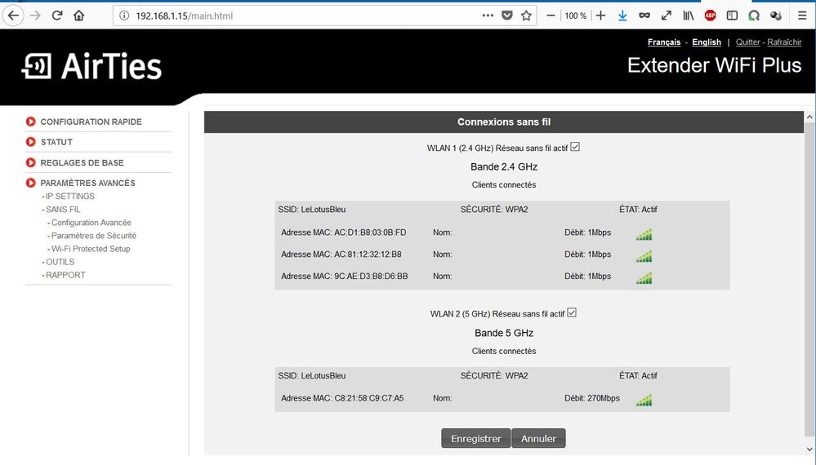Click signal bars for MAC AC:D1:B8:03:0B:FD

tap(644, 234)
